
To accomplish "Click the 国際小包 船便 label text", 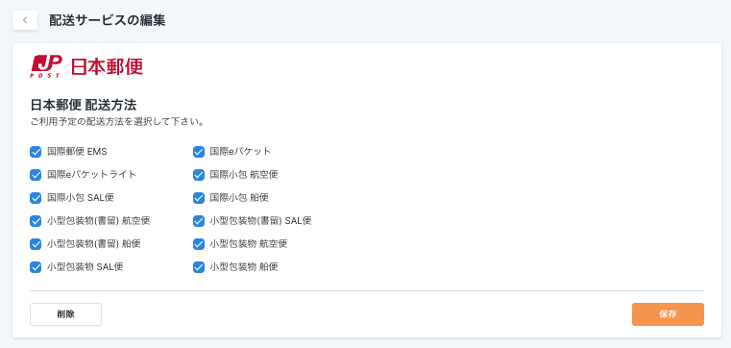I will [x=239, y=197].
